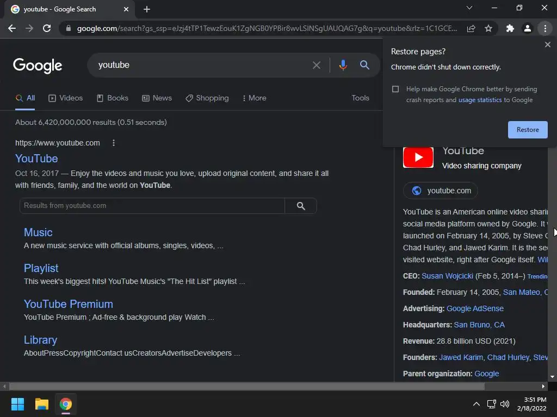Open the Chrome profile avatar icon
This screenshot has height=417, width=557.
(528, 28)
